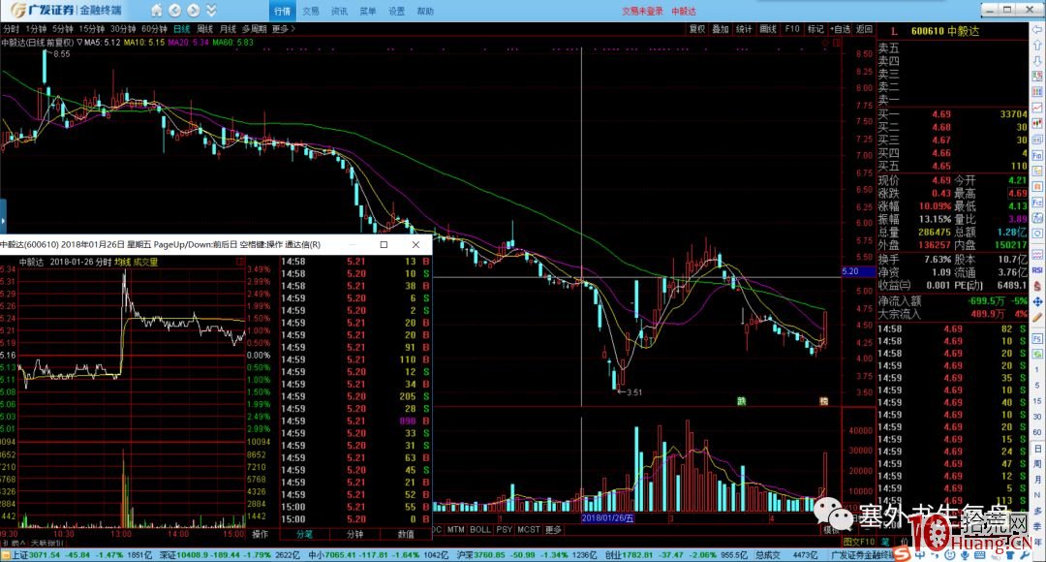Expand 更多 indicators next to MCST

click(554, 530)
